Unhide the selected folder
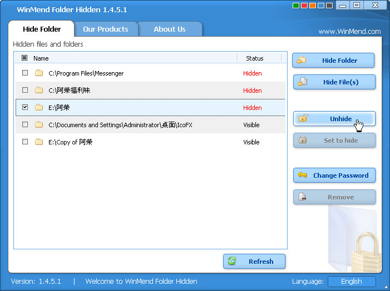Viewport: 390px width, 291px height. (334, 119)
